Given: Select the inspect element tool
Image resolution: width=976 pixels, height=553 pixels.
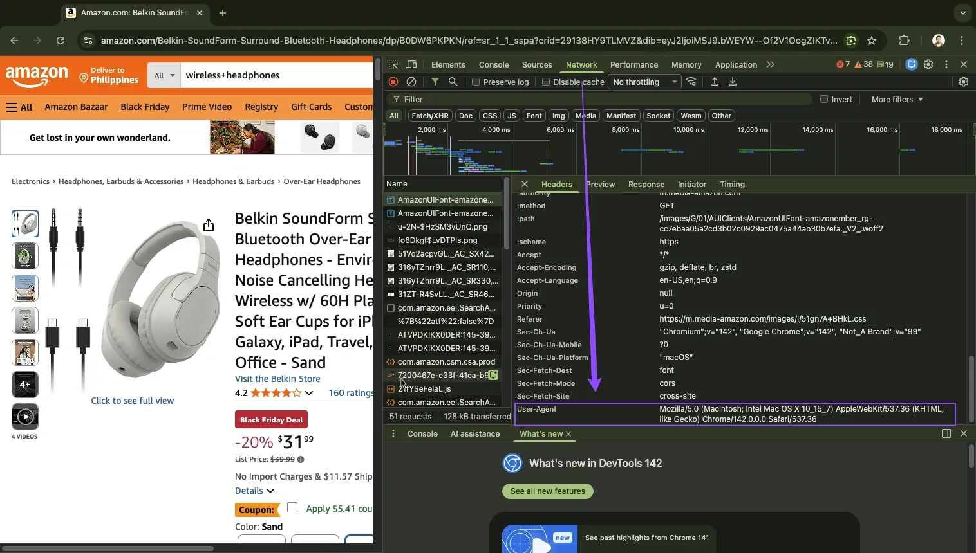Looking at the screenshot, I should [x=393, y=64].
